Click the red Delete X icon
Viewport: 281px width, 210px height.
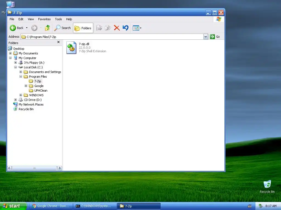coord(117,28)
